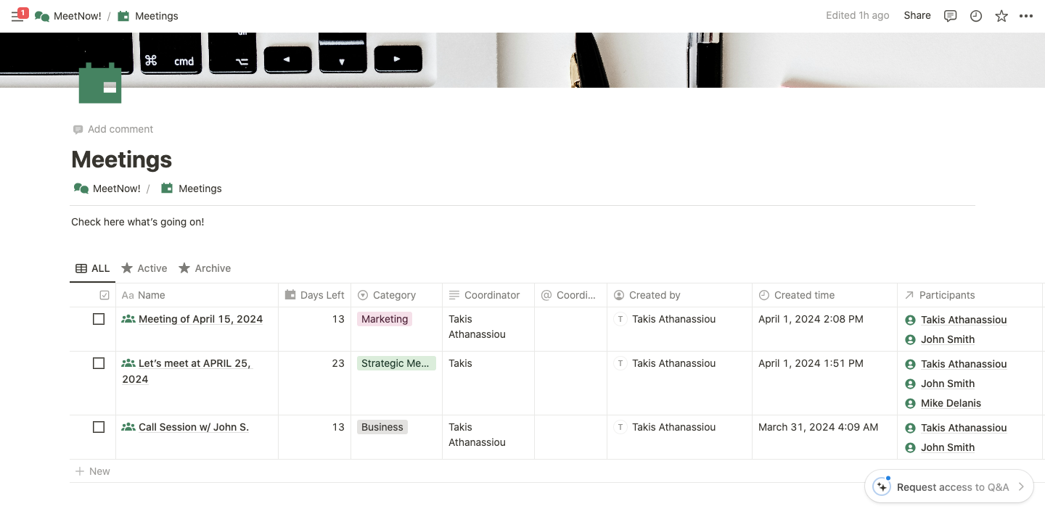Click Created time April 1, 2024 1:51 PM

(x=811, y=363)
